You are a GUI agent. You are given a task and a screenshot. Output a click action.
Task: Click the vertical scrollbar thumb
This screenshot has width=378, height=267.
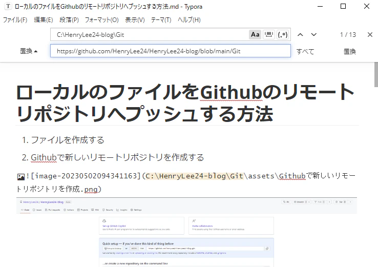tap(376, 74)
